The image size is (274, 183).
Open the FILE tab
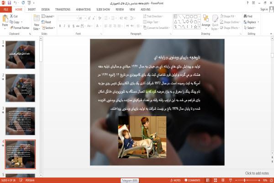point(6,10)
